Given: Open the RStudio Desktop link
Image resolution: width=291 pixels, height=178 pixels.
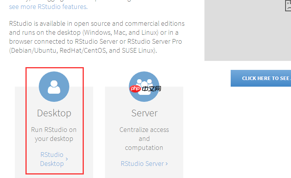Looking at the screenshot, I should [x=52, y=159].
